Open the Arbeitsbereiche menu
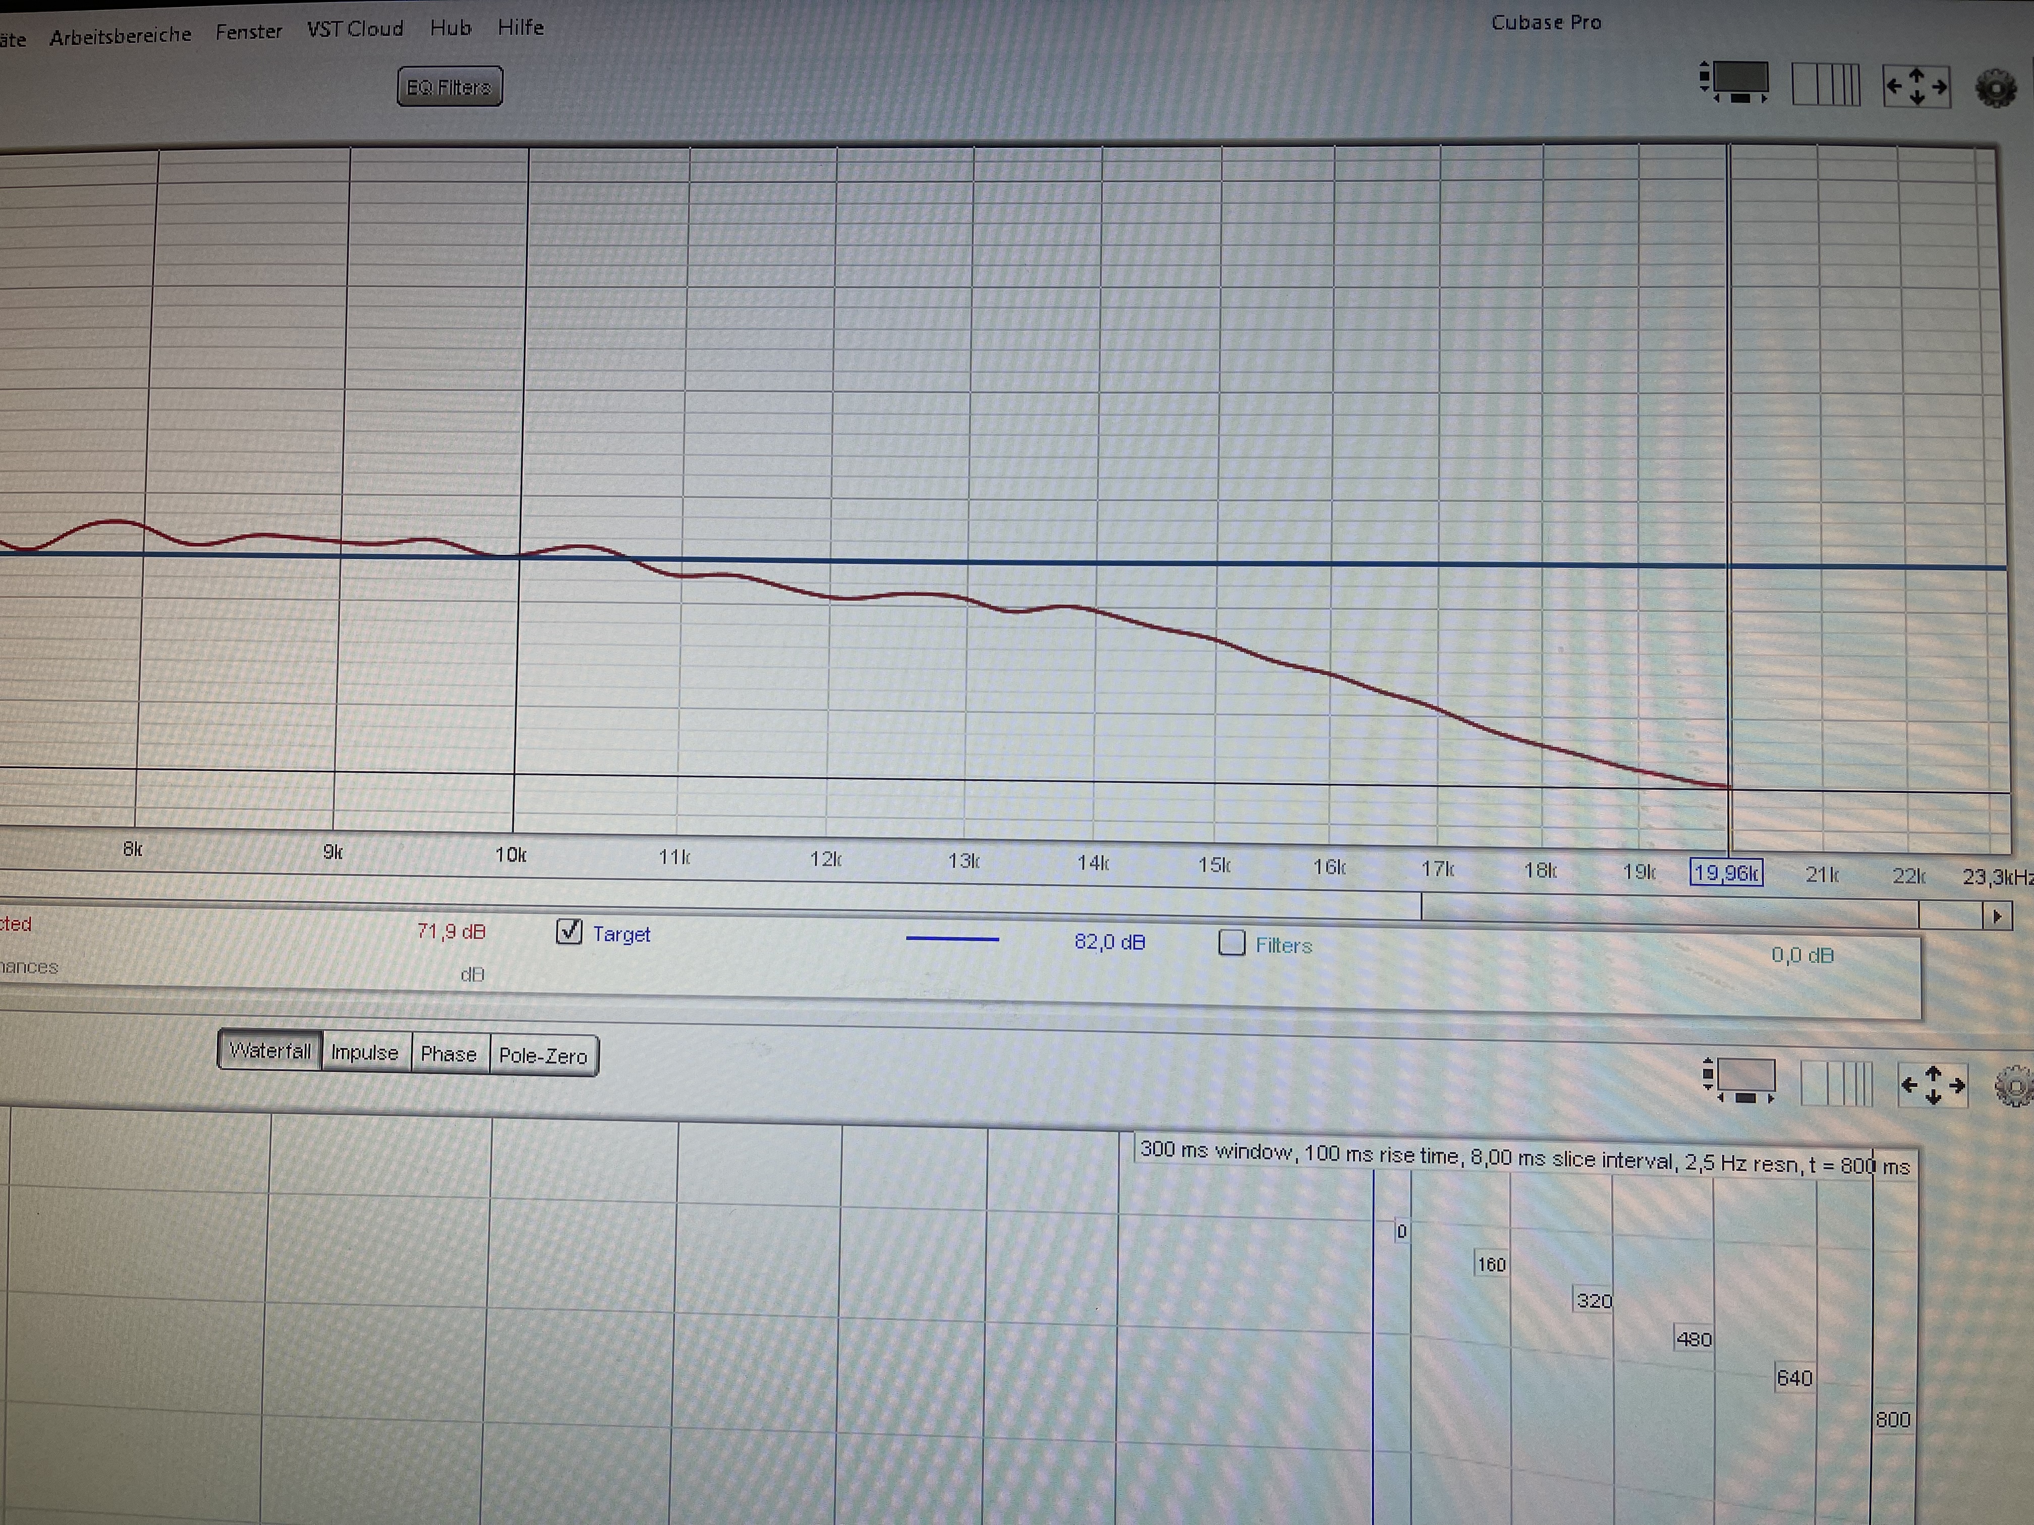 coord(121,36)
